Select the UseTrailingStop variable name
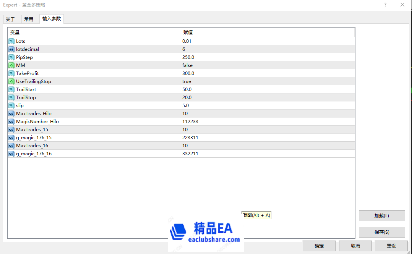Viewport: 412px width, 254px height. click(x=34, y=81)
